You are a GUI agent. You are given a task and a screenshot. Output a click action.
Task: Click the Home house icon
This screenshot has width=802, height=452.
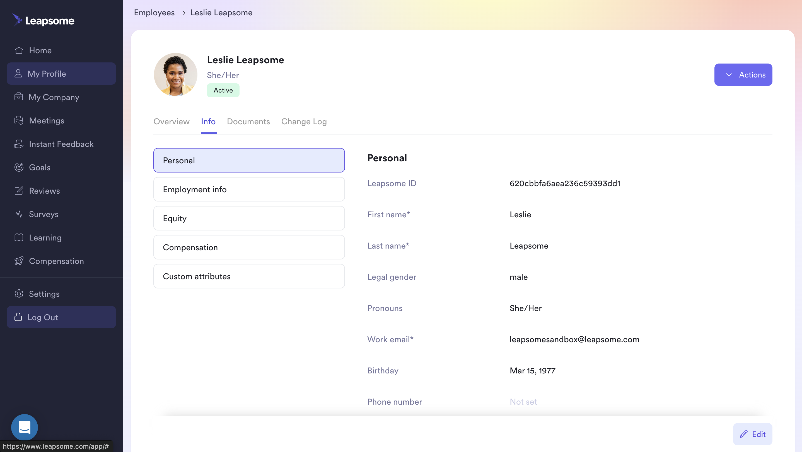point(19,50)
